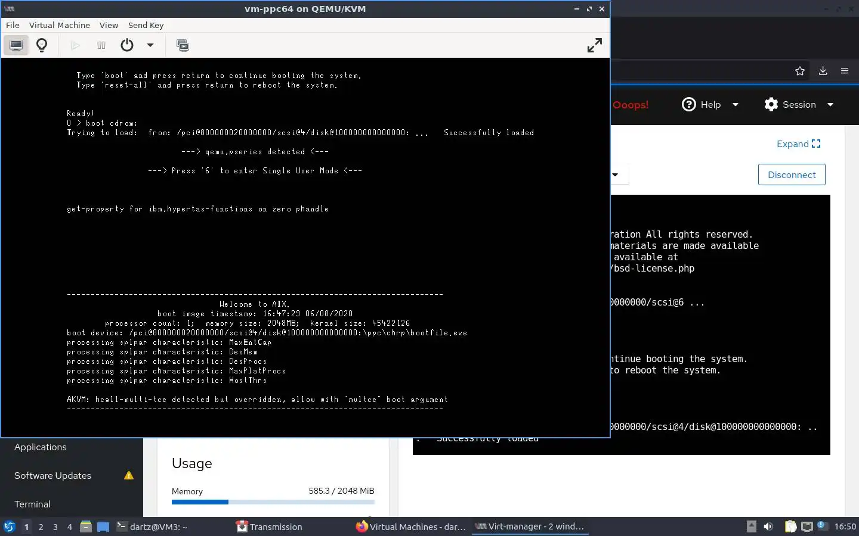Expand the Session dropdown in Cockpit
The image size is (859, 536).
coord(830,105)
